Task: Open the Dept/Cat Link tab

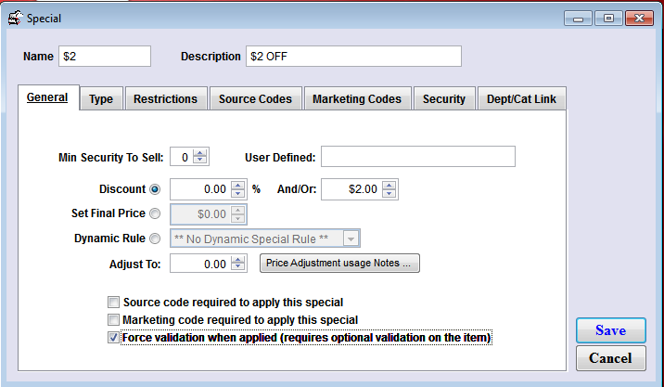Action: [521, 98]
